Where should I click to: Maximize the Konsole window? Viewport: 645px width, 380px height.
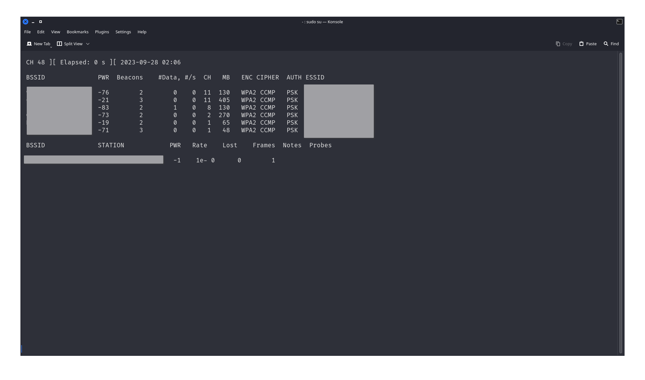coord(41,22)
